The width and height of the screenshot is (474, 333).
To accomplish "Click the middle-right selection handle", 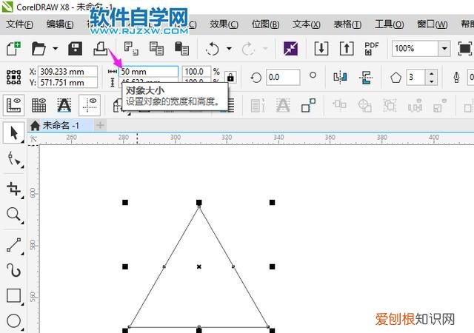I will coord(273,267).
